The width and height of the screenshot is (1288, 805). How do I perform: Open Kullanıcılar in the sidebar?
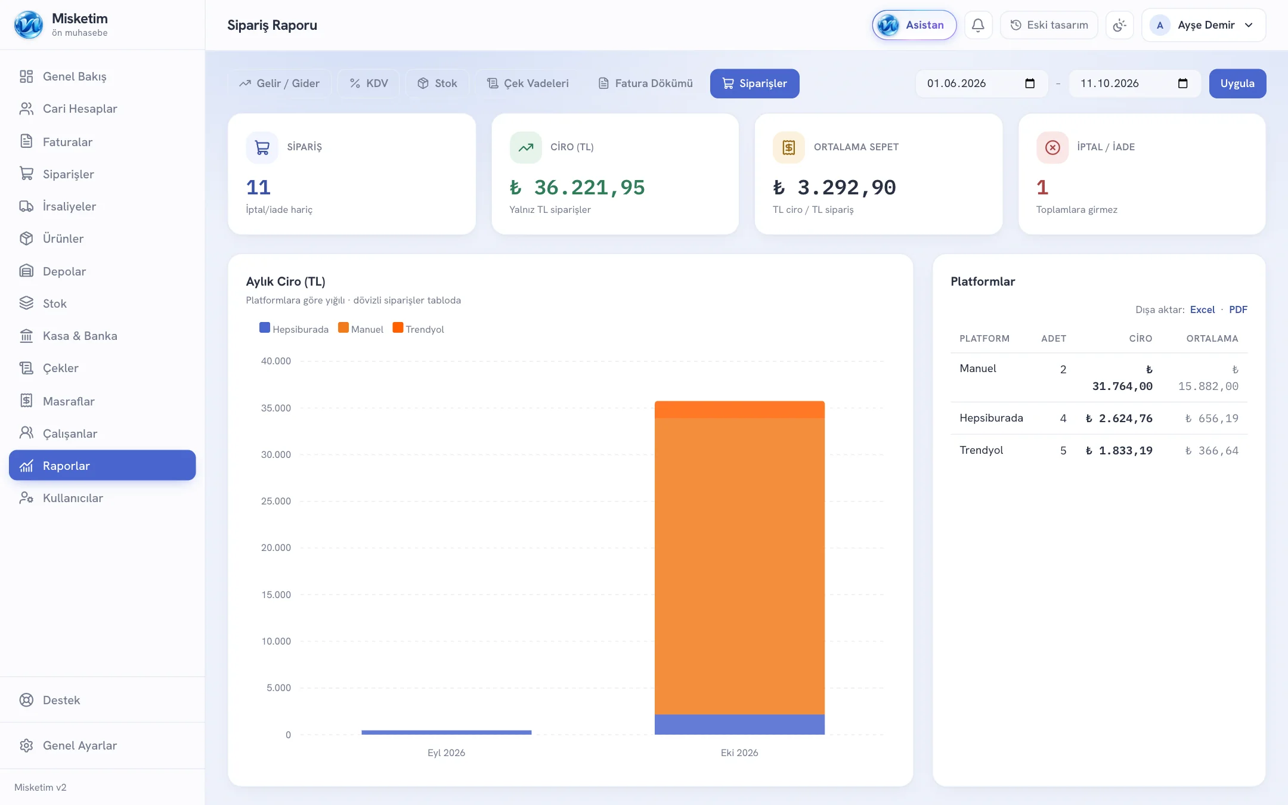point(102,498)
